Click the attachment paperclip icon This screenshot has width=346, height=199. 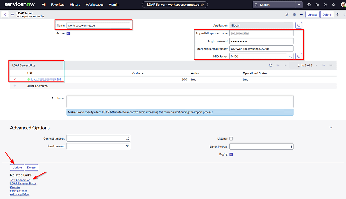point(287,15)
